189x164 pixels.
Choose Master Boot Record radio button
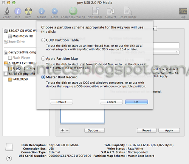[43, 77]
